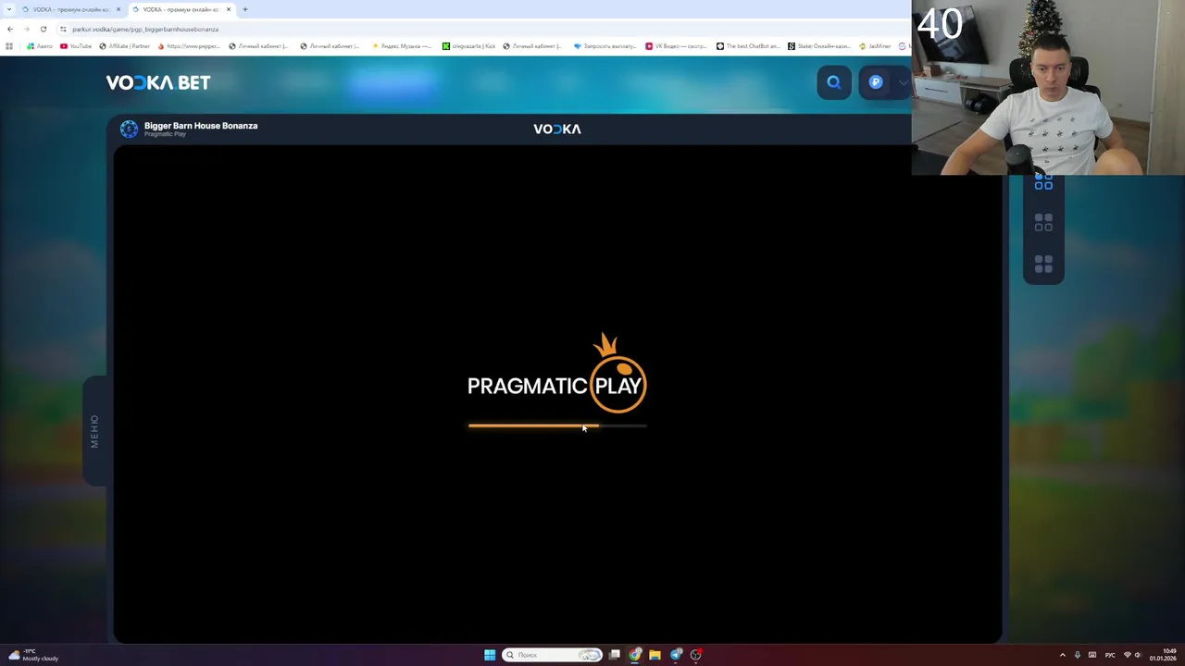Open Task View on the taskbar

pos(615,655)
